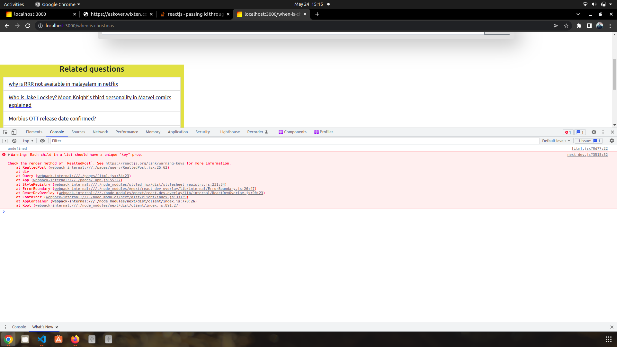The width and height of the screenshot is (617, 347).
Task: Bookmark this page with star icon
Action: coord(566,26)
